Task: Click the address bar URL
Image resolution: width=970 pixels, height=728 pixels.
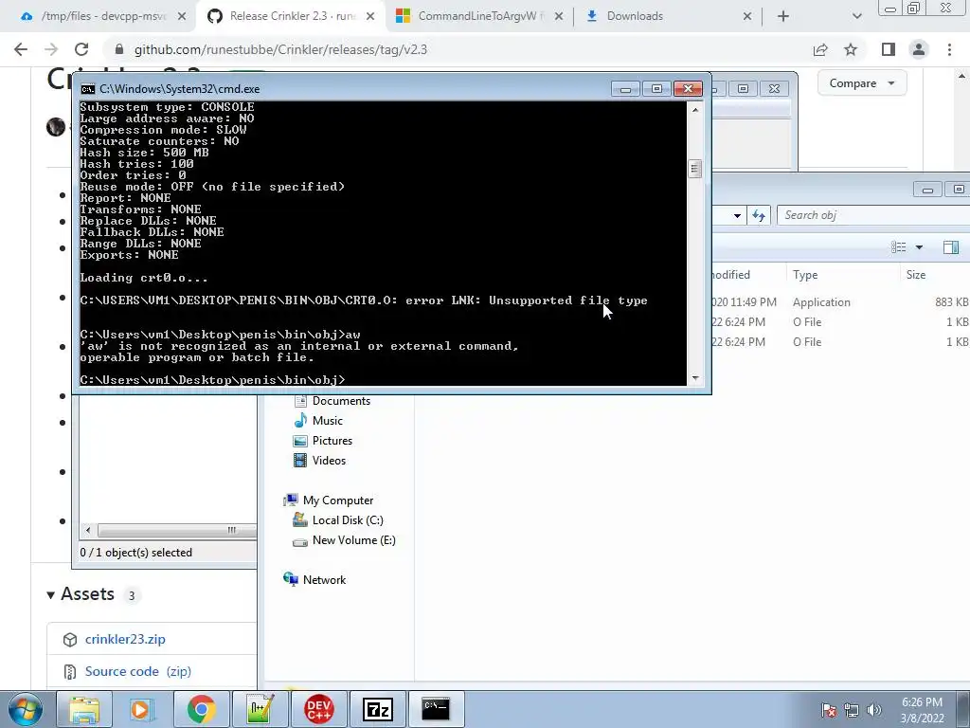Action: [x=280, y=49]
